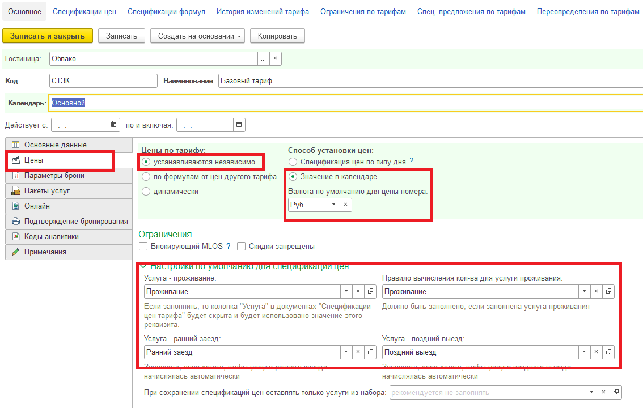Open the default currency dropdown
This screenshot has width=643, height=408.
point(334,205)
